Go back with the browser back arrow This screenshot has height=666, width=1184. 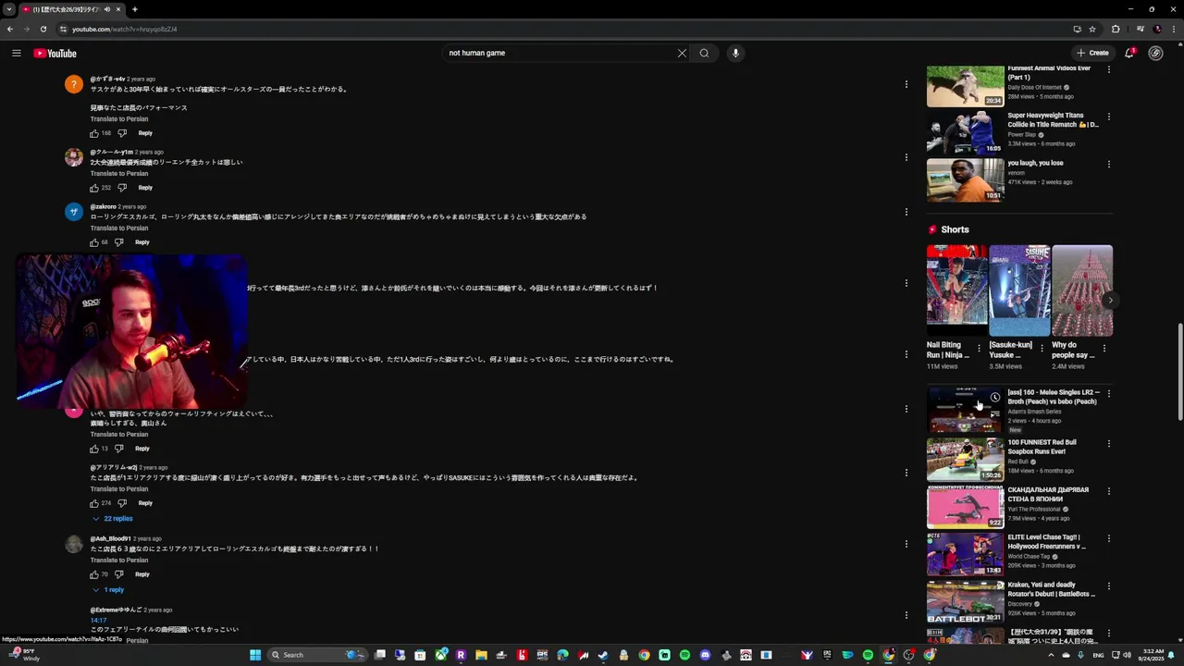(10, 29)
